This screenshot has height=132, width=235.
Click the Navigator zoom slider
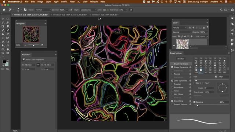(x=33, y=45)
